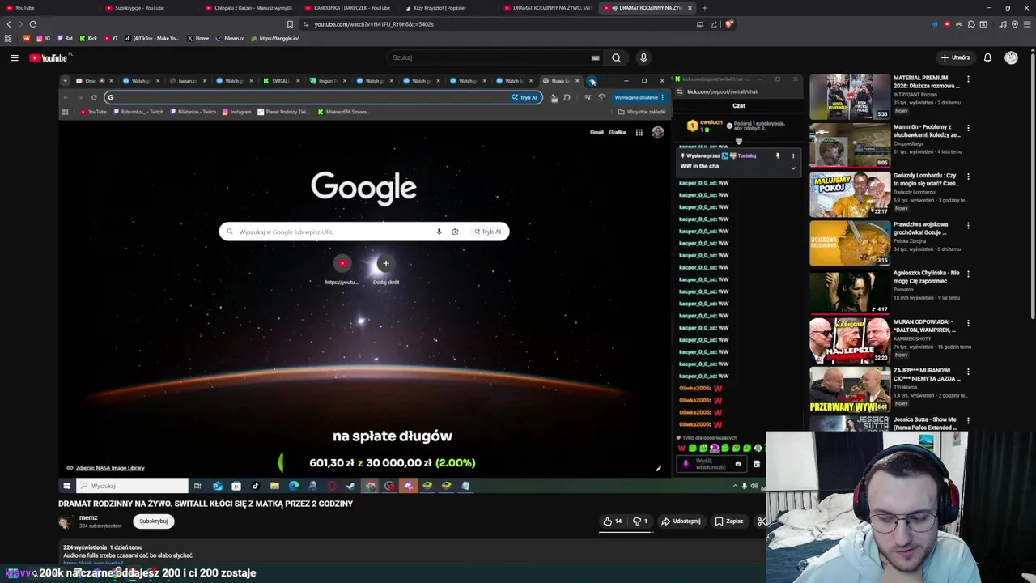Image resolution: width=1036 pixels, height=583 pixels.
Task: Open the YouTube notifications bell
Action: tap(987, 57)
